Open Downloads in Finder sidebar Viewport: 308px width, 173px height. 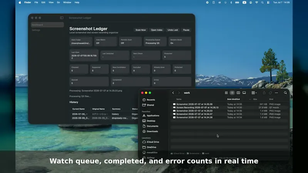[150, 131]
